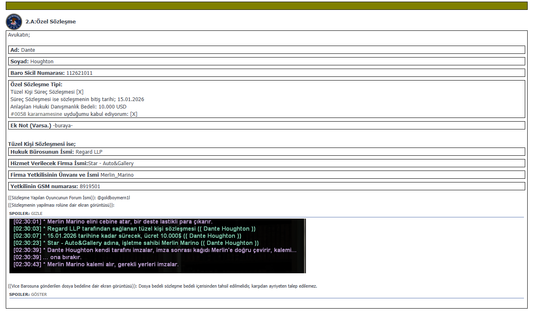Click the @goldboymern1l forum name mention
533x316 pixels.
(114, 198)
